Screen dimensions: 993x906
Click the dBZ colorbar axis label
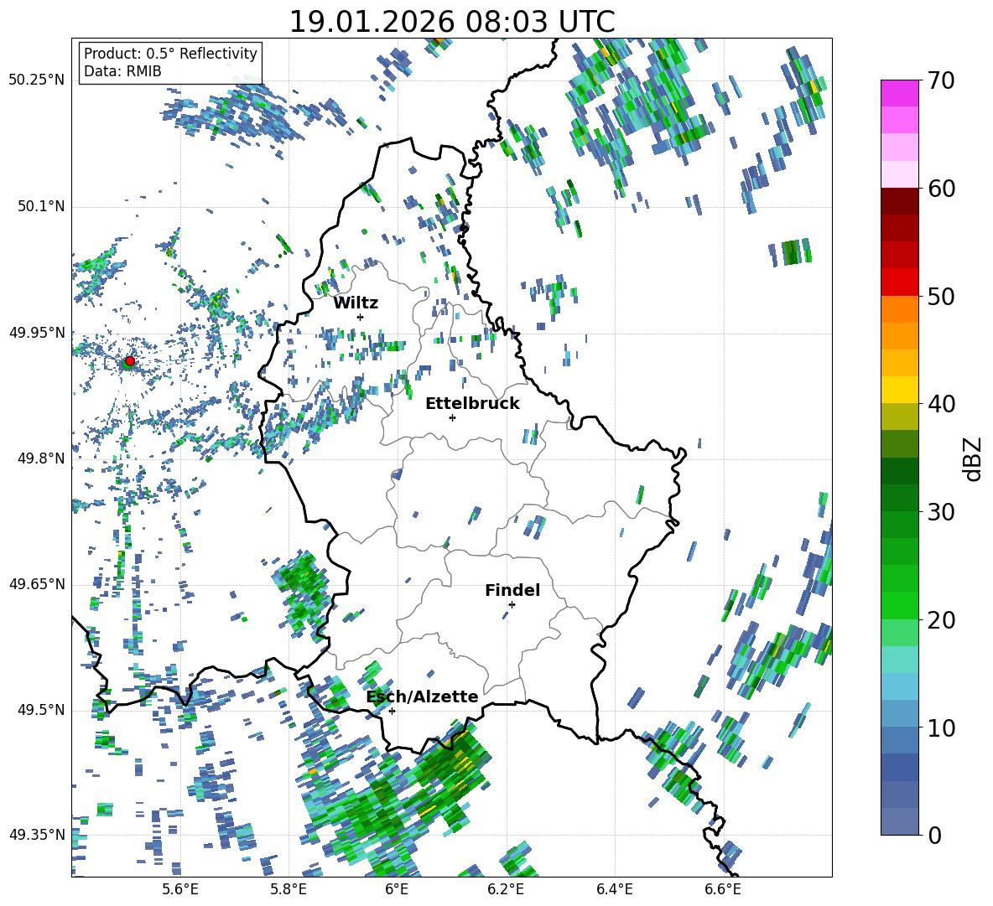click(974, 458)
